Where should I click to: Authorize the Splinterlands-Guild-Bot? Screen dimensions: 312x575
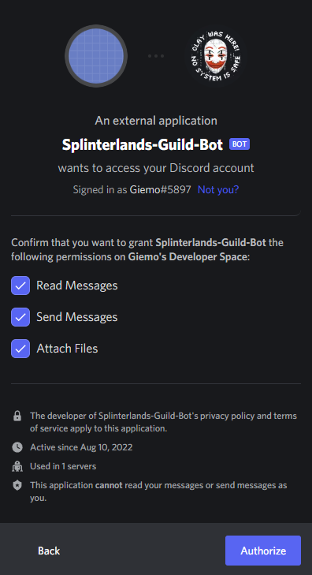263,551
